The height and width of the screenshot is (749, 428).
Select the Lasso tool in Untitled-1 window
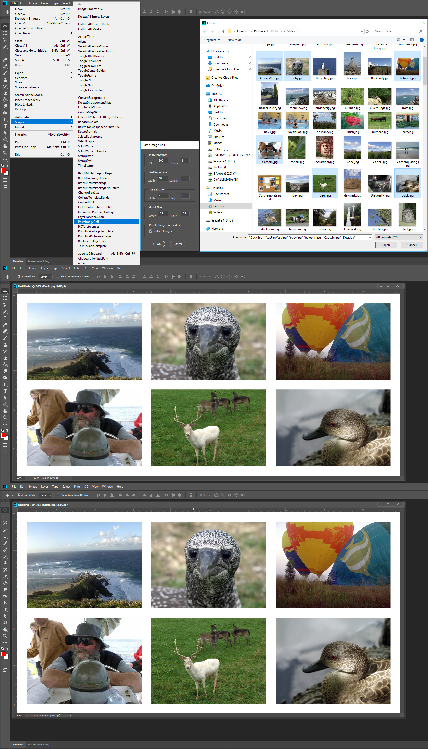(5, 305)
